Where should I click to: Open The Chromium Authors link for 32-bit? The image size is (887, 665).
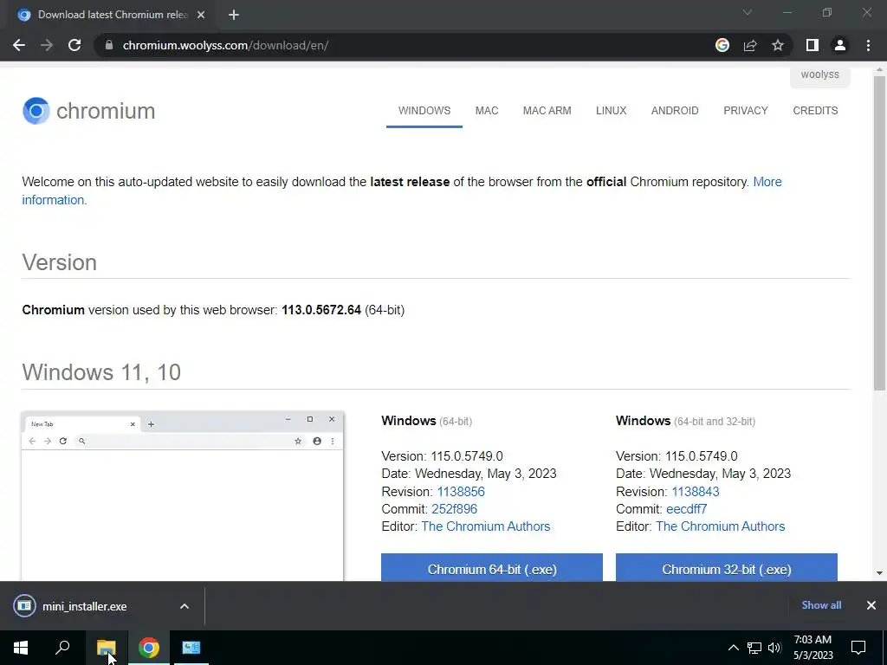pyautogui.click(x=720, y=526)
